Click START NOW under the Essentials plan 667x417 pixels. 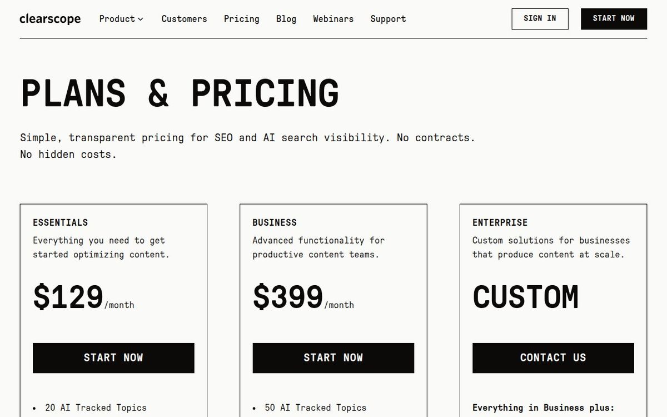click(x=113, y=358)
